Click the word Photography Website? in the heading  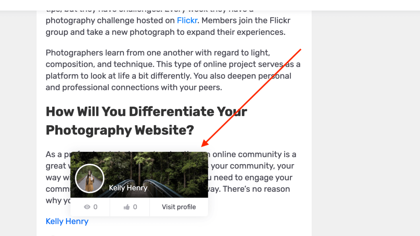point(120,130)
